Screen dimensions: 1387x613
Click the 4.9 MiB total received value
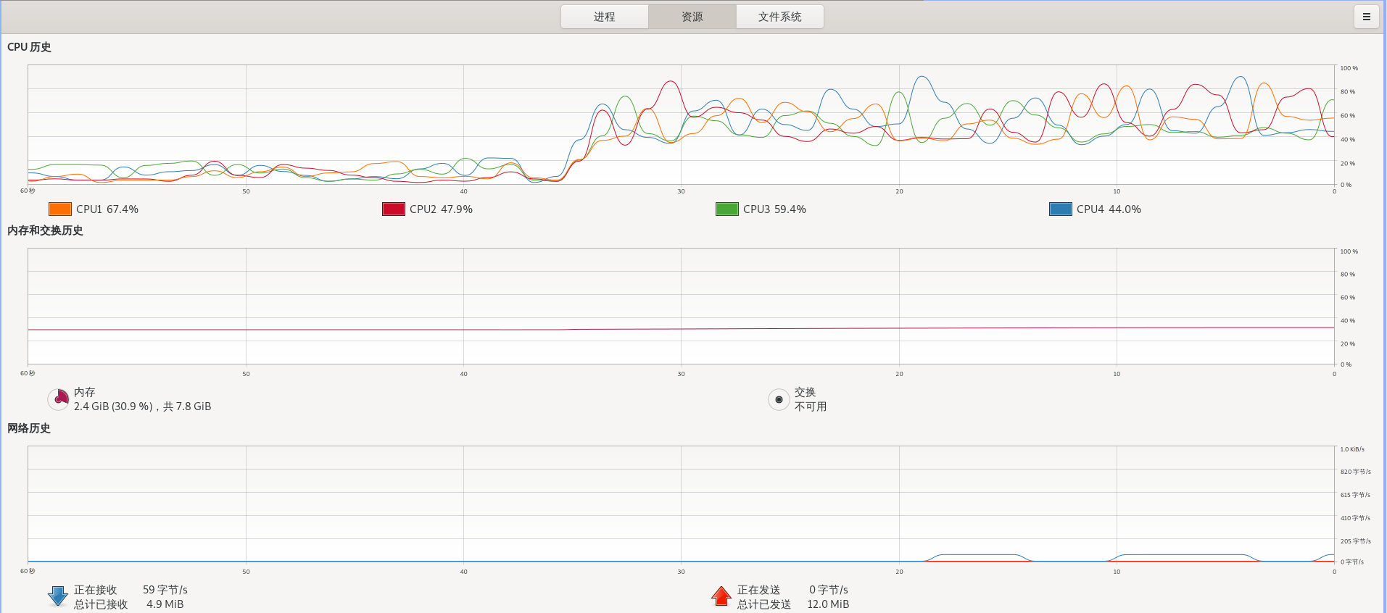point(165,604)
